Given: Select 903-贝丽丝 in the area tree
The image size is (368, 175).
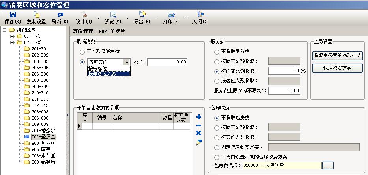Looking at the screenshot, I should pos(43,143).
